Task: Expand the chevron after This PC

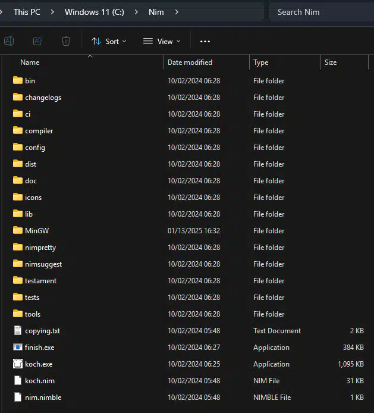Action: pyautogui.click(x=52, y=12)
